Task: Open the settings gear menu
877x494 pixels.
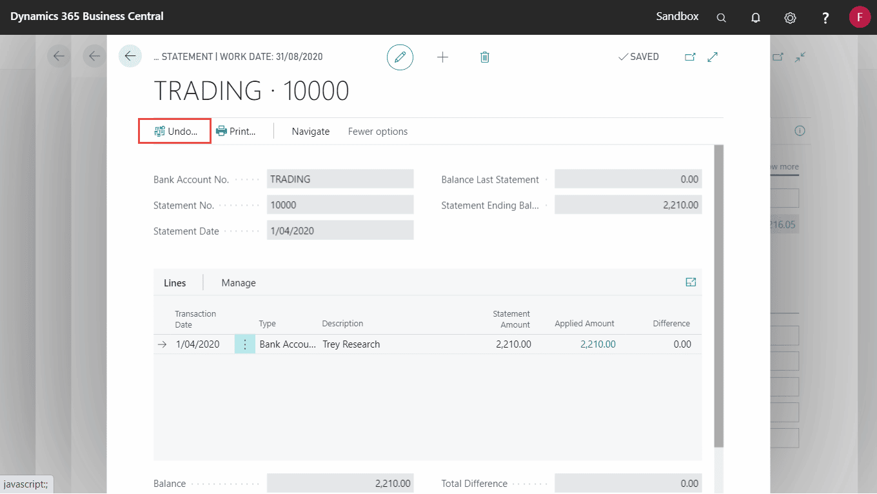Action: point(790,17)
